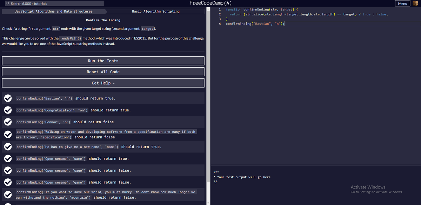421x205 pixels.
Task: Click line number 3 in editor gutter
Action: tap(219, 19)
